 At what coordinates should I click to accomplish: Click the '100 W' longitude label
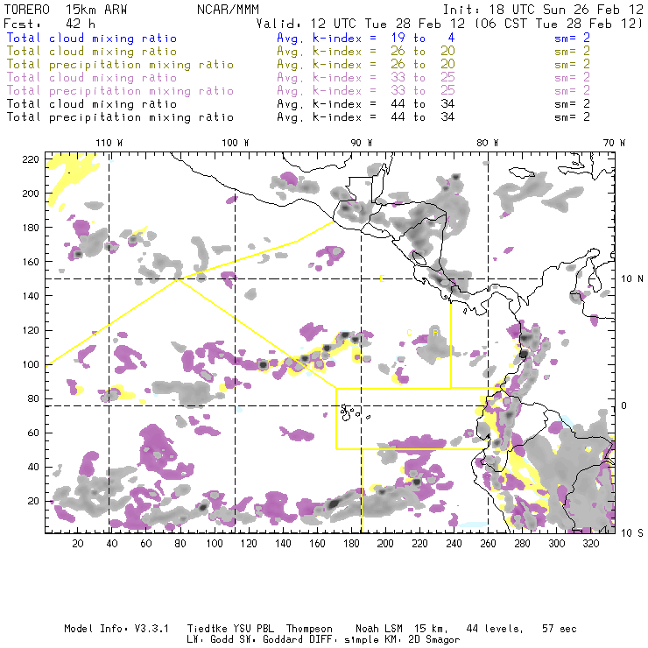click(x=236, y=143)
